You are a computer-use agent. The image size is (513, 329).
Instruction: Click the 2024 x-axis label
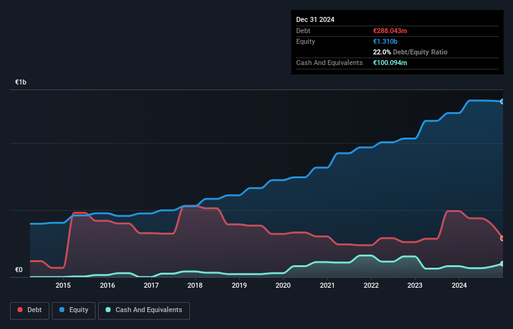pyautogui.click(x=459, y=285)
